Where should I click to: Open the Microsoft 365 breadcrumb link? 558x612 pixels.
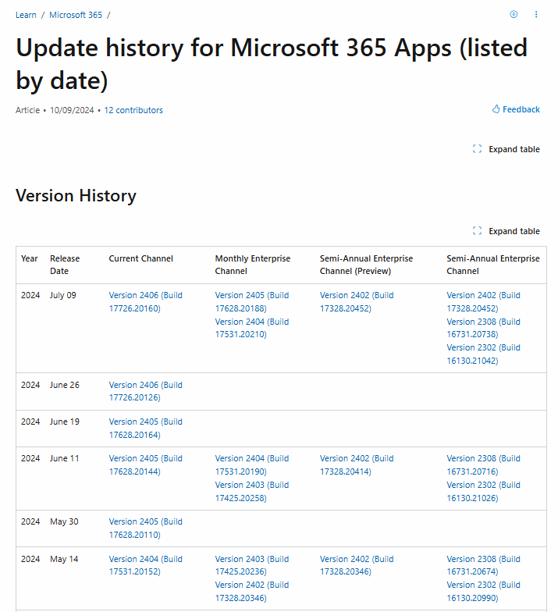[75, 15]
